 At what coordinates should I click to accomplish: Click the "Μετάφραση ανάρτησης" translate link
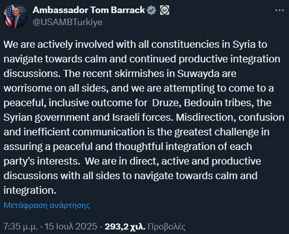[47, 205]
